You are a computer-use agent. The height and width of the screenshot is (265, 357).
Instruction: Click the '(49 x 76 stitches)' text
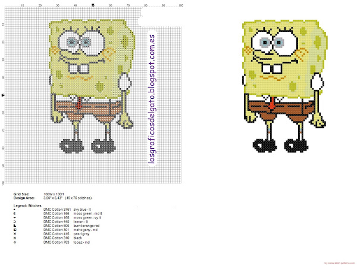coord(79,198)
